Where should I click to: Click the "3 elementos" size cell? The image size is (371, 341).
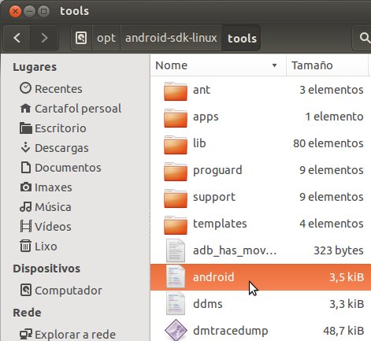coord(332,90)
